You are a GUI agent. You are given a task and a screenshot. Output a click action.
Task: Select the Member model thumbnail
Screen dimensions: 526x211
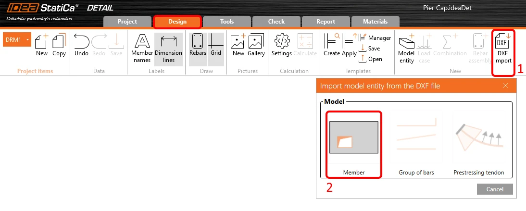click(x=353, y=137)
